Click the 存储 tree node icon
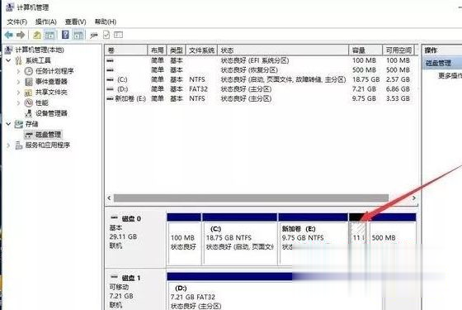Viewport: 462px width, 310px height. [x=18, y=124]
